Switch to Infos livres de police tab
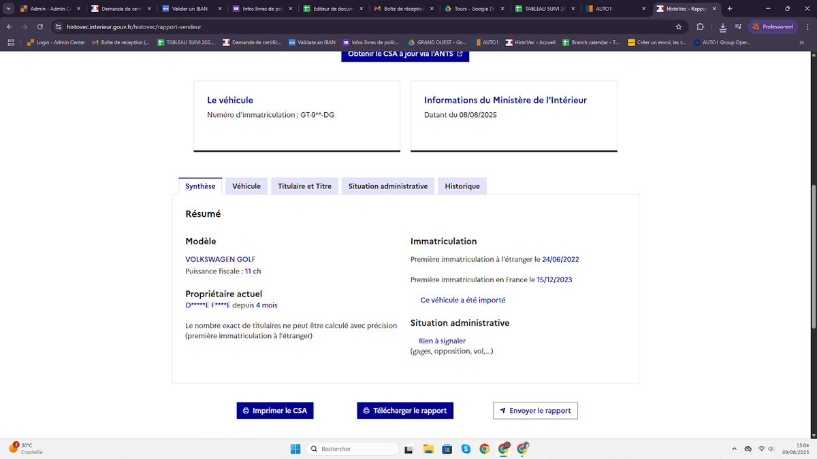Viewport: 817px width, 459px height. (x=262, y=9)
